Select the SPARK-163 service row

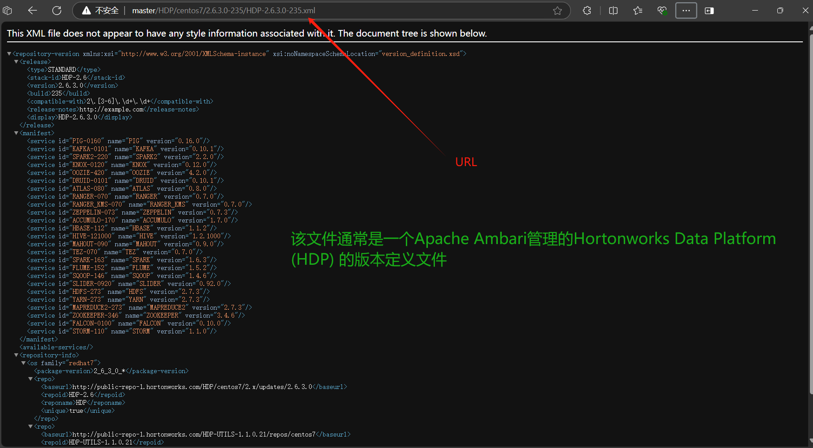point(122,260)
